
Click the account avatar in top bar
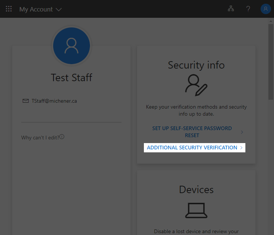(265, 9)
